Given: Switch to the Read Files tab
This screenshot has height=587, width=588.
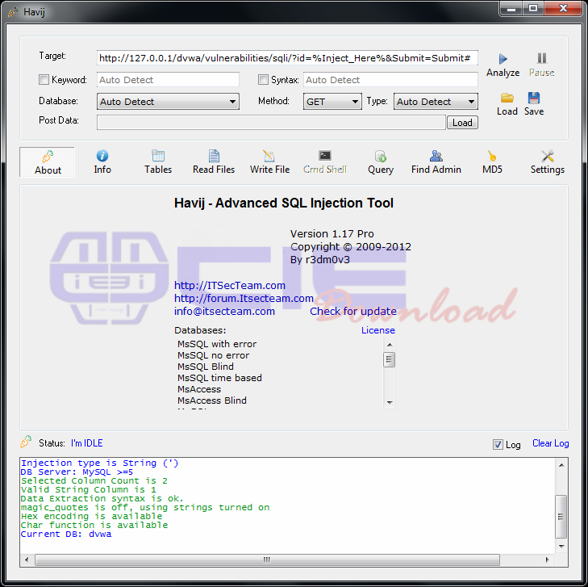Looking at the screenshot, I should click(214, 162).
